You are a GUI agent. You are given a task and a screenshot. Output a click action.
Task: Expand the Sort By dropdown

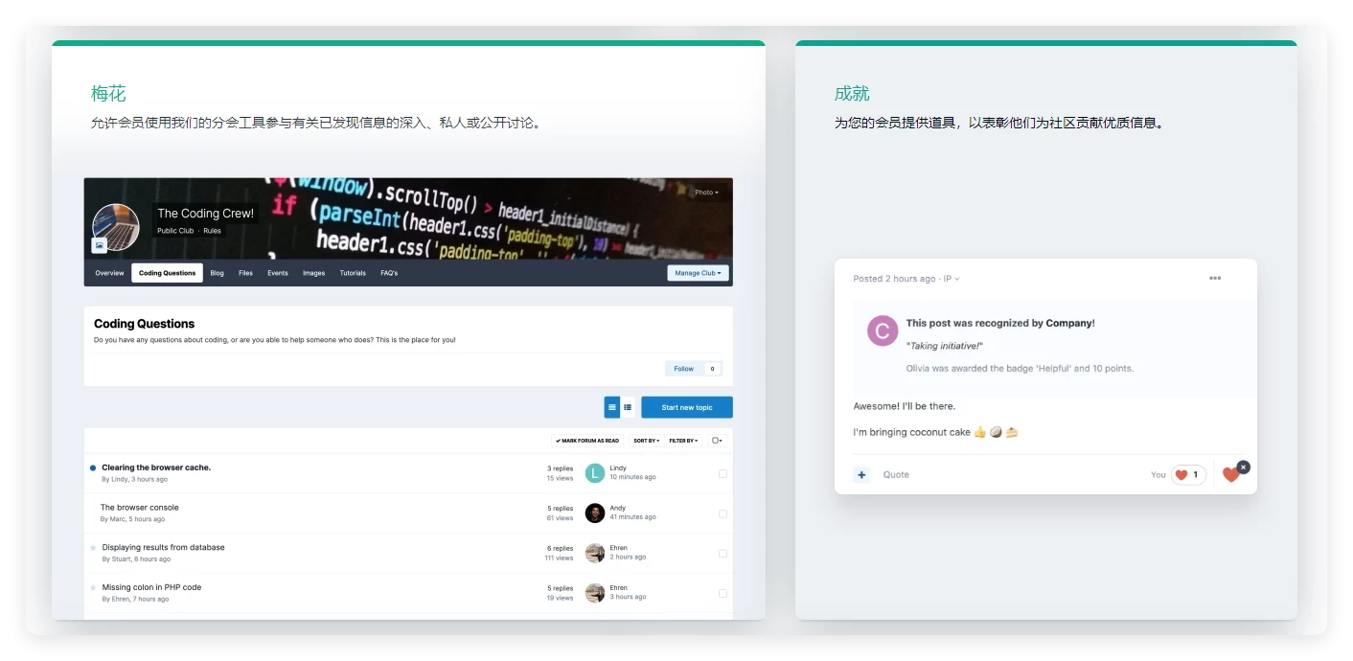point(647,441)
